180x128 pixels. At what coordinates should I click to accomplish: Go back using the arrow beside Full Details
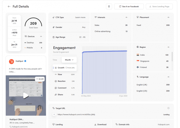coord(9,6)
